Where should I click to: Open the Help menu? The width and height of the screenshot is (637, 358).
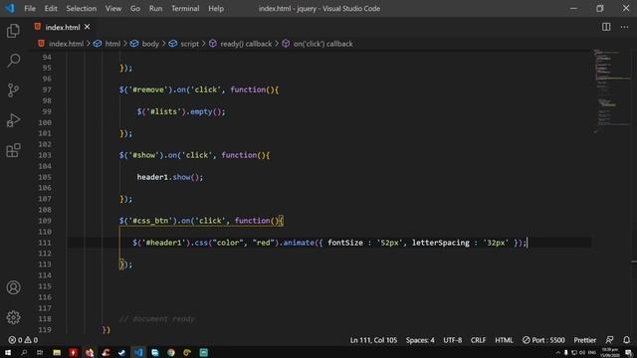tap(216, 8)
